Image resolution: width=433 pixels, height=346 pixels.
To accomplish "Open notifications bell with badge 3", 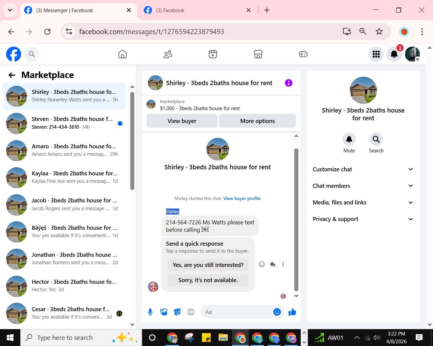I will [394, 54].
